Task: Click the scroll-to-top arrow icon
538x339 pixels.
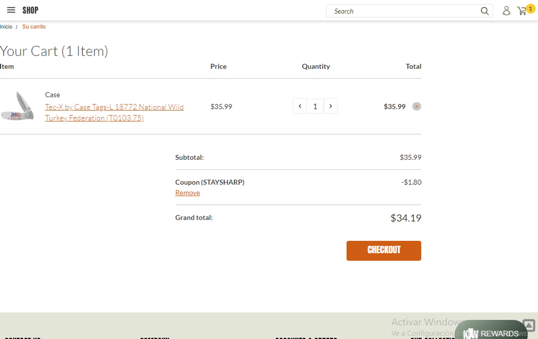Action: click(528, 325)
